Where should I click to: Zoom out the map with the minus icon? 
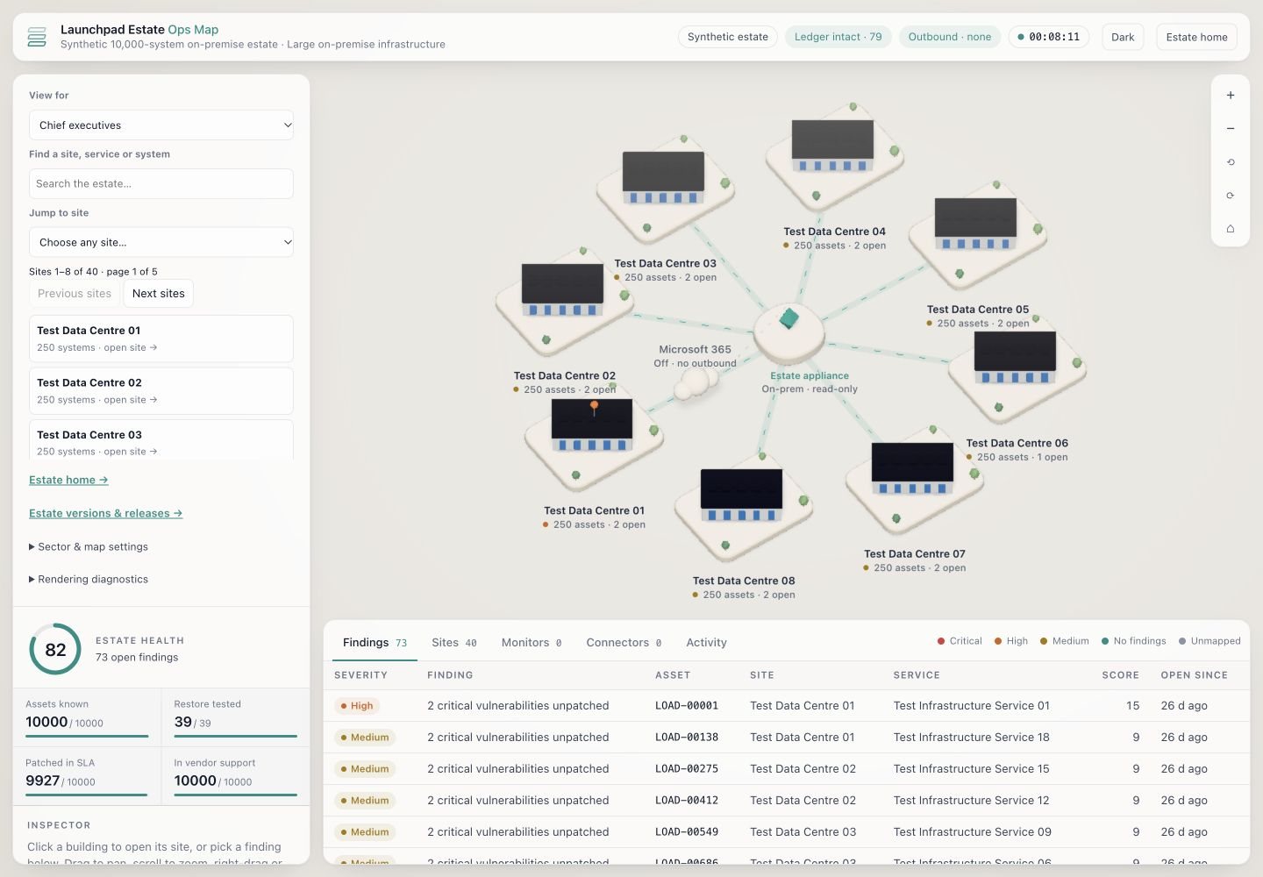[1231, 128]
